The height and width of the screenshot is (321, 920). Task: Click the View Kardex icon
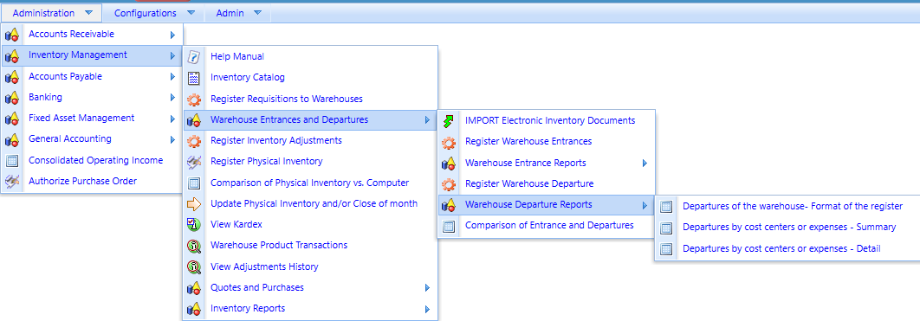(x=194, y=224)
